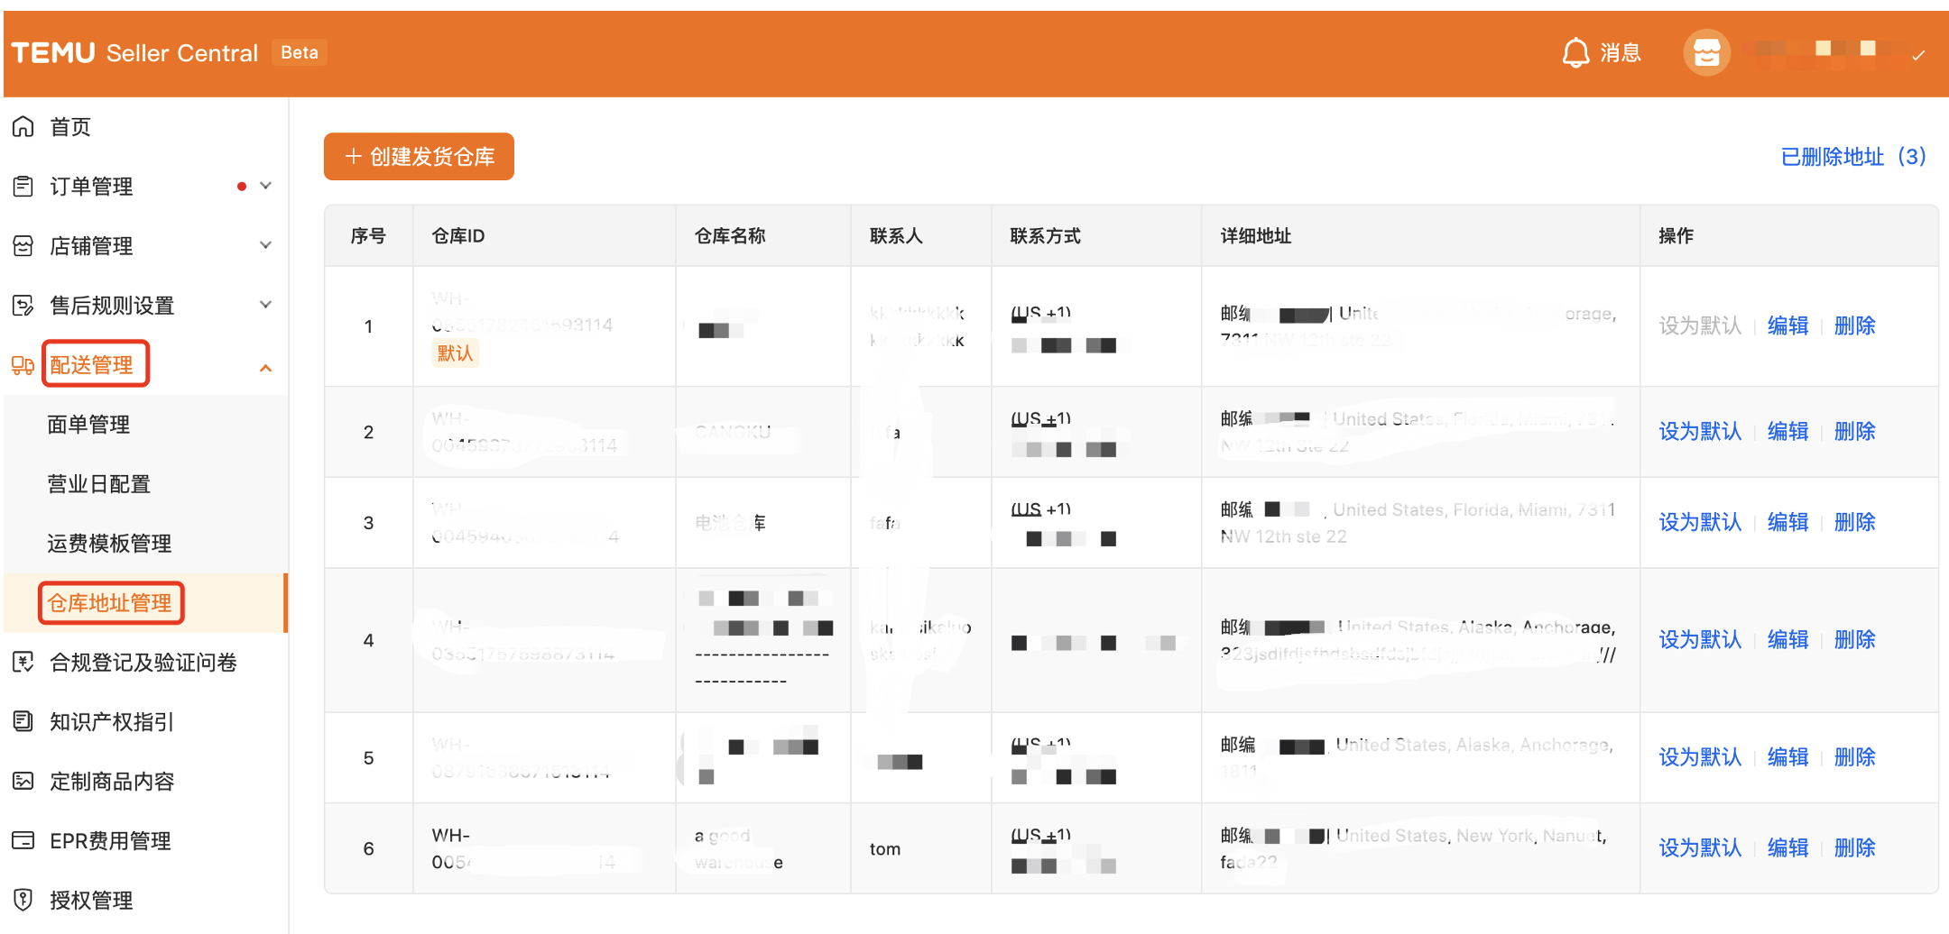The image size is (1949, 934).
Task: Click the 配送管理 truck icon
Action: [x=23, y=365]
